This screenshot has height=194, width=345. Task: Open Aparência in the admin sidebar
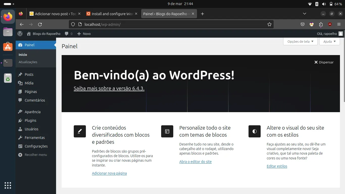click(32, 112)
